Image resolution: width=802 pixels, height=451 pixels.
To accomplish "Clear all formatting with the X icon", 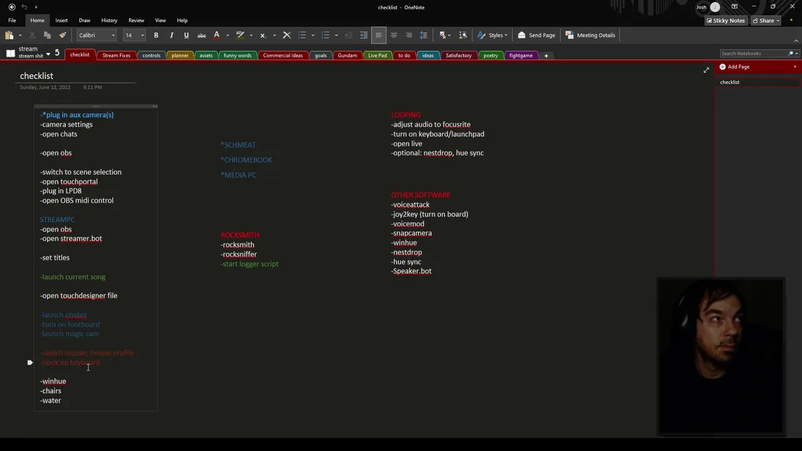I will pos(286,35).
